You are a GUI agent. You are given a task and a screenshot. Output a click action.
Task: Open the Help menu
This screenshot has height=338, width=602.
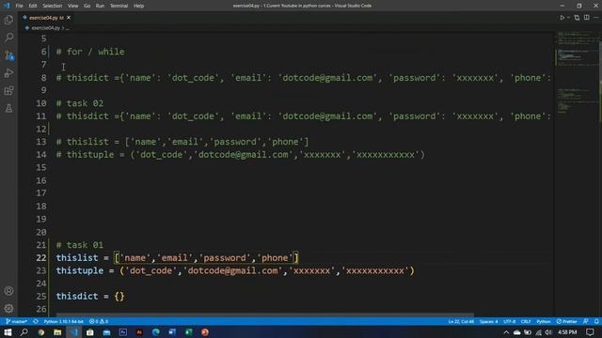(x=138, y=6)
